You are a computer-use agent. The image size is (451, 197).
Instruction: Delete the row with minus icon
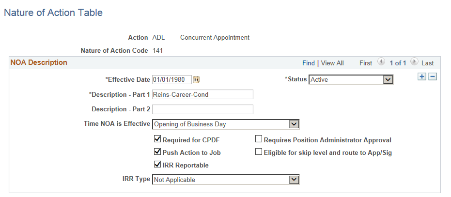pyautogui.click(x=433, y=76)
